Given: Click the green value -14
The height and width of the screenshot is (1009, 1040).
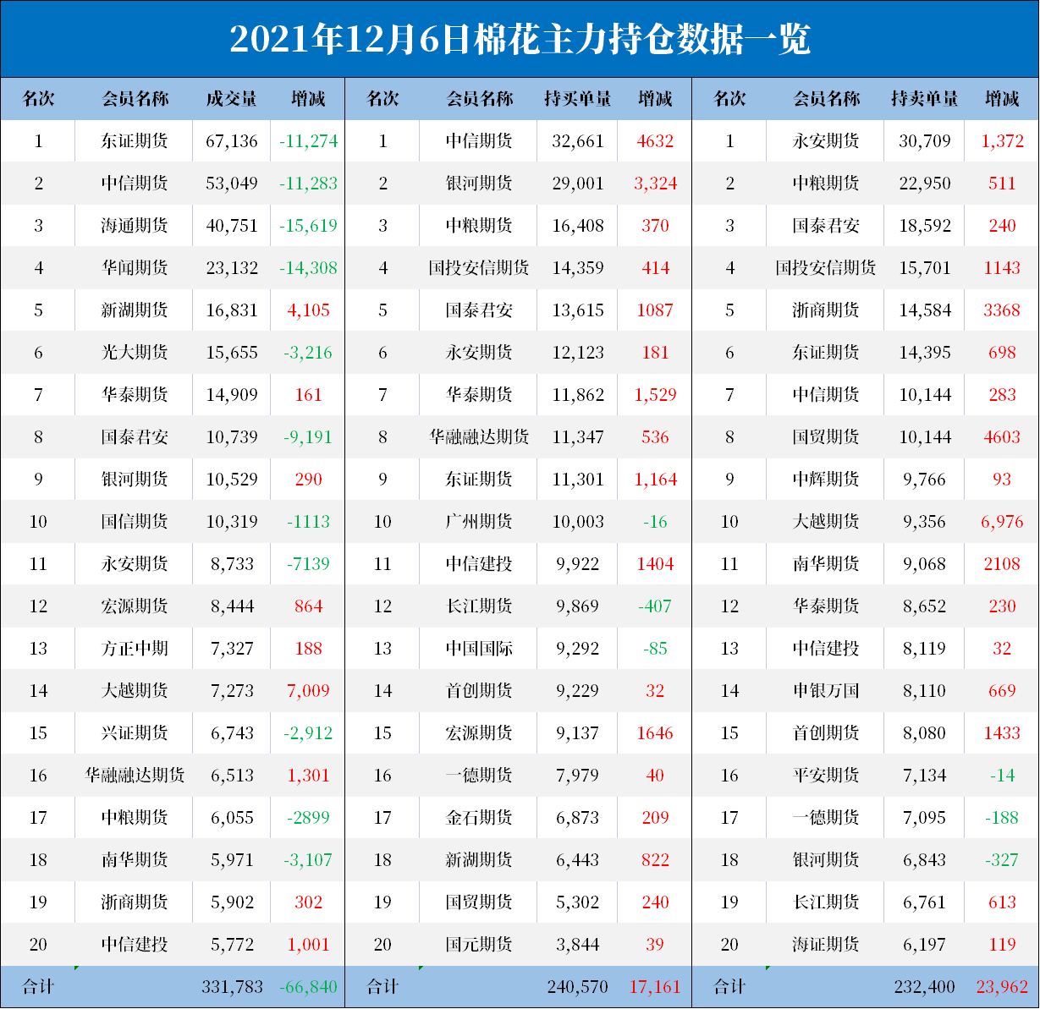Looking at the screenshot, I should pos(1002,776).
